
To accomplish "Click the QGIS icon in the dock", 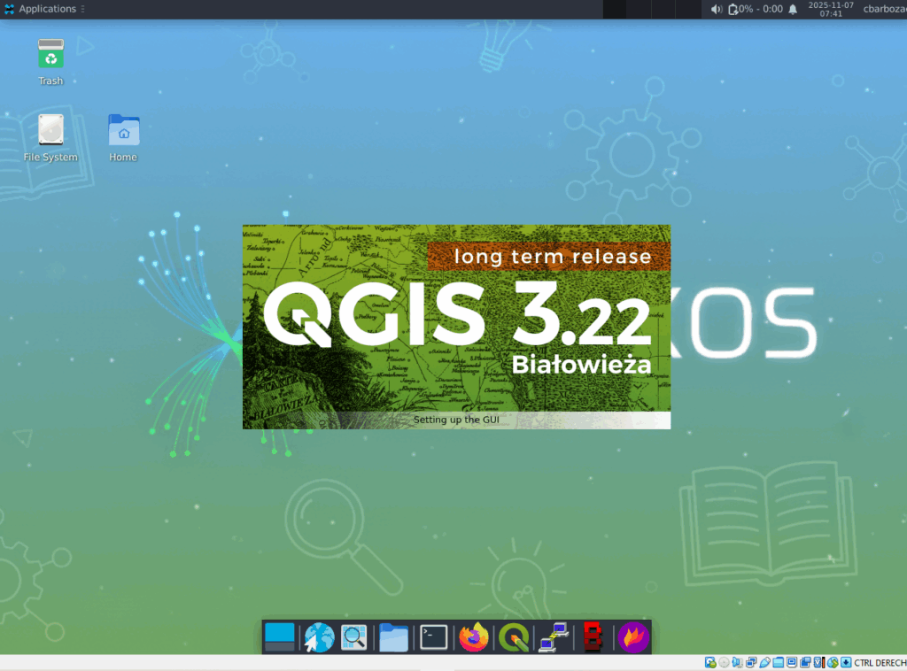I will (x=514, y=637).
